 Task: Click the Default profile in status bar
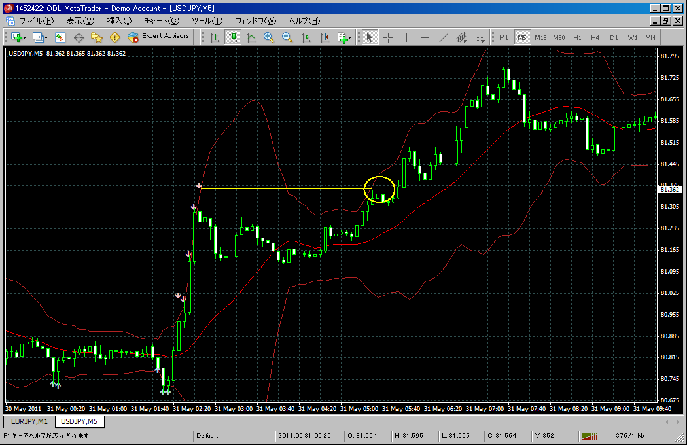(207, 435)
